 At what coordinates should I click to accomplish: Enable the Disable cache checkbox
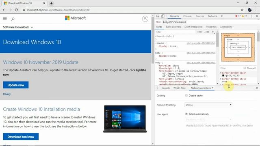coord(186,96)
